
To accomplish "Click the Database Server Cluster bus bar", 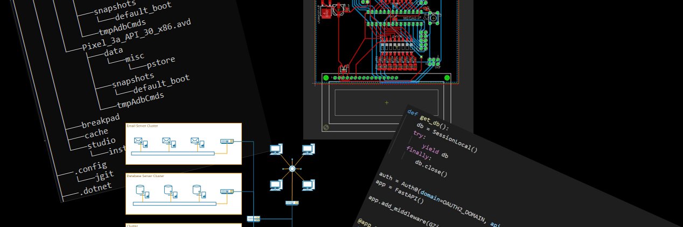I will pyautogui.click(x=175, y=203).
